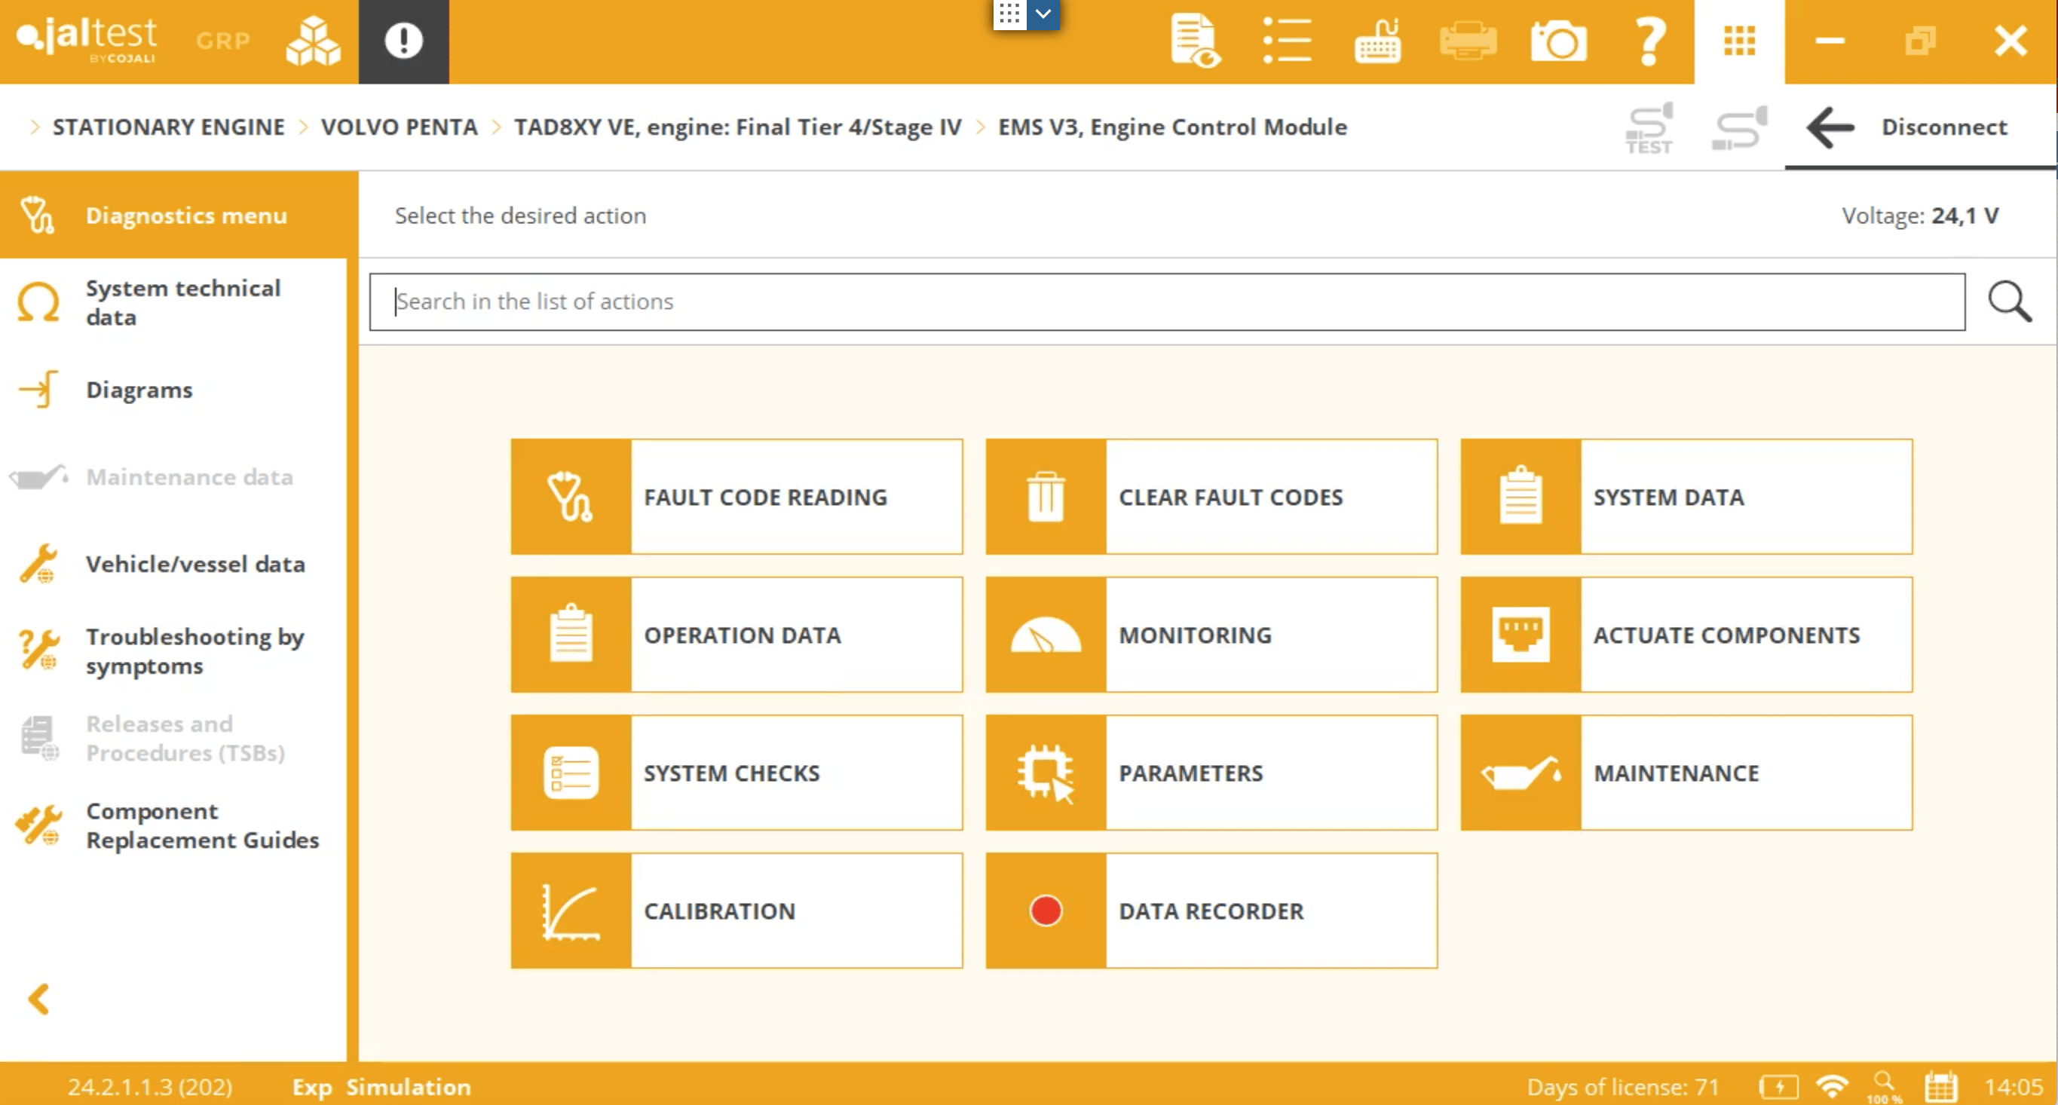Click the printer icon in top toolbar
Viewport: 2058px width, 1105px height.
coord(1468,41)
